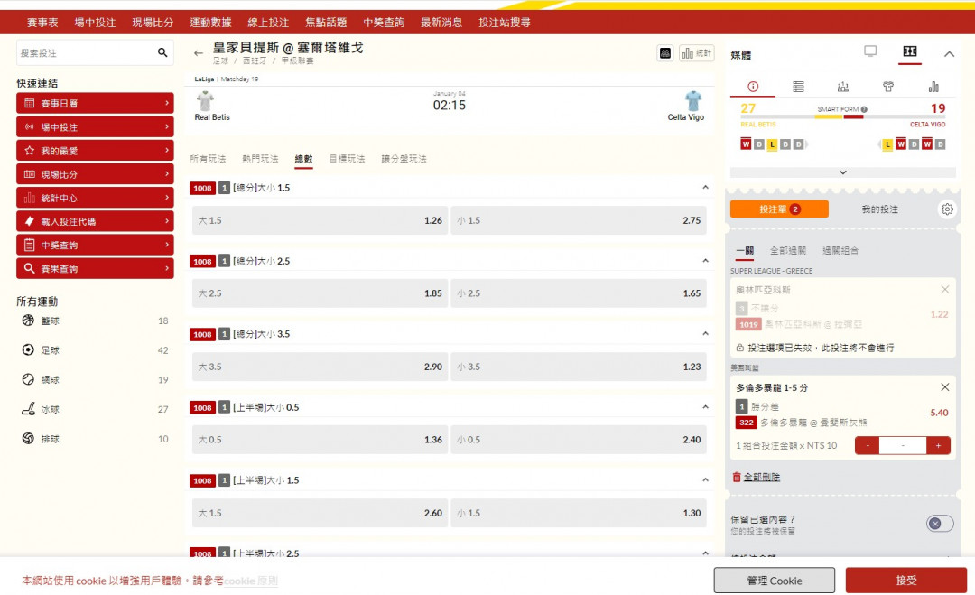Expand media panel down chevron
This screenshot has width=975, height=595.
click(x=843, y=172)
